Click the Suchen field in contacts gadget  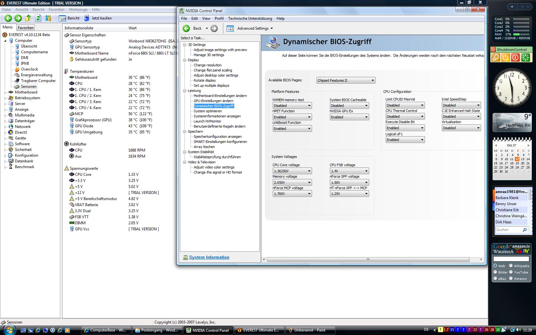(x=509, y=230)
